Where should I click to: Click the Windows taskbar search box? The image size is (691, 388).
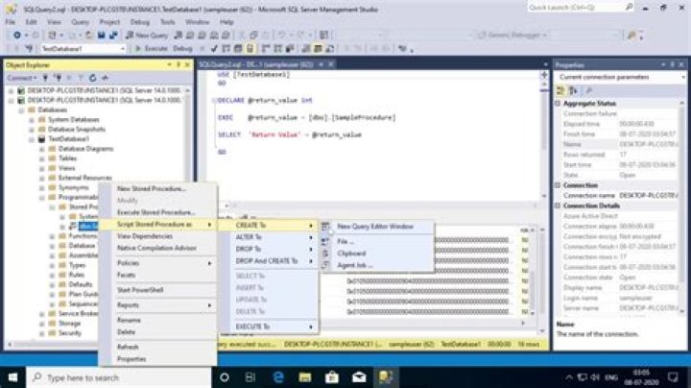coord(119,377)
